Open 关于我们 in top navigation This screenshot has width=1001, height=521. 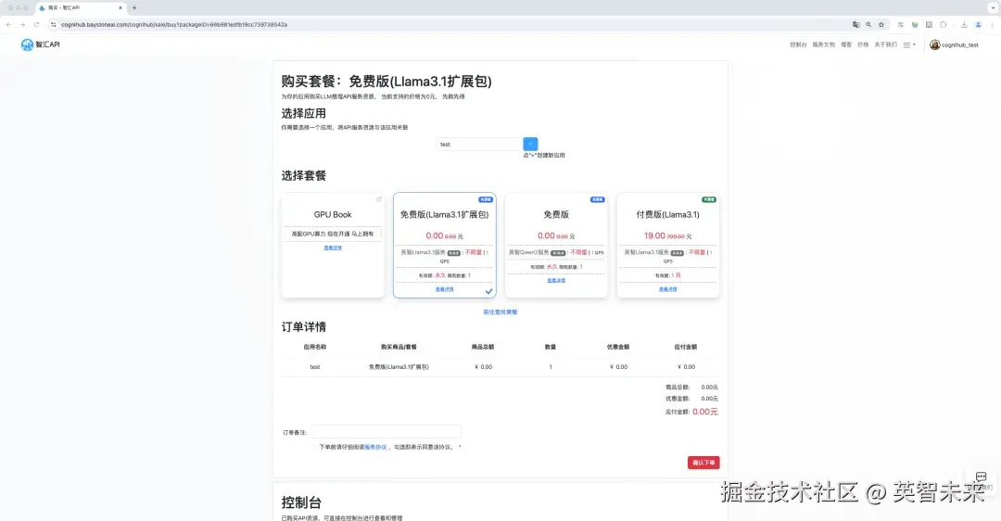885,44
